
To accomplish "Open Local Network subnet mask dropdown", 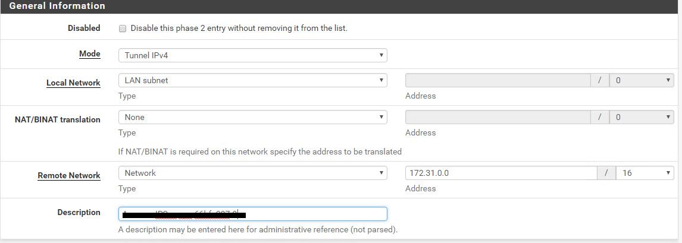I will tap(642, 80).
